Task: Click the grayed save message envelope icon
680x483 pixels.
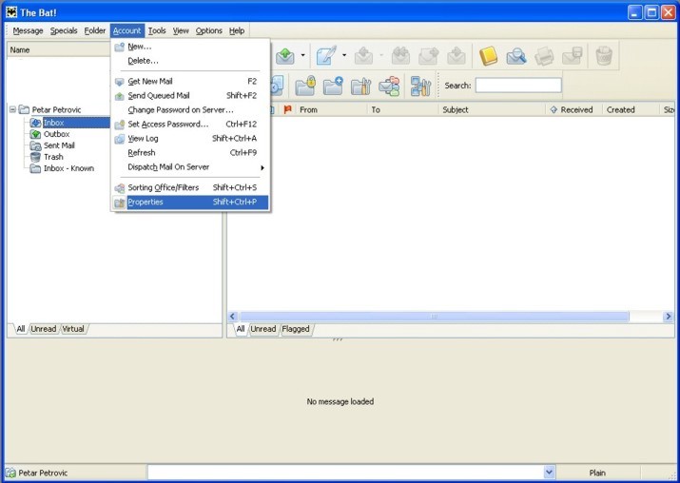Action: pos(572,56)
